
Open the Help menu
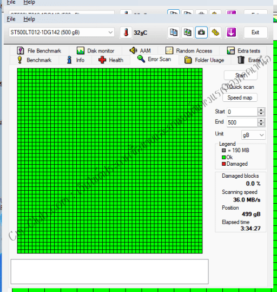pyautogui.click(x=29, y=19)
